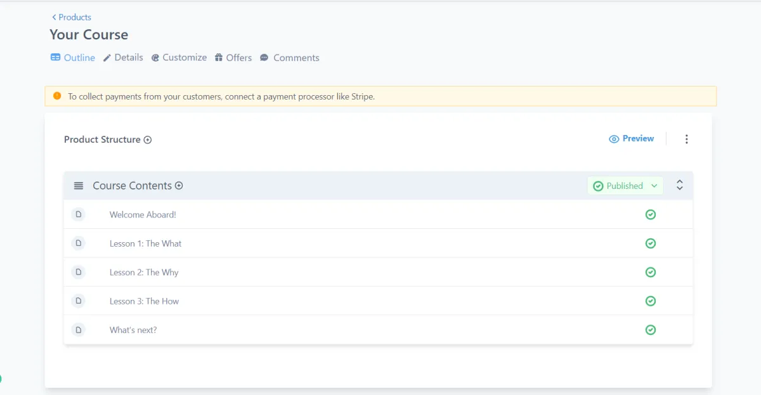Screen dimensions: 761x395
Task: Toggle the published check for Welcome Aboard!
Action: (x=650, y=214)
